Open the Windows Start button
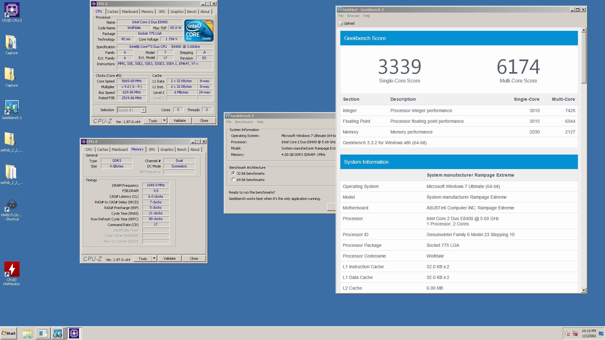The width and height of the screenshot is (605, 340). (x=9, y=333)
